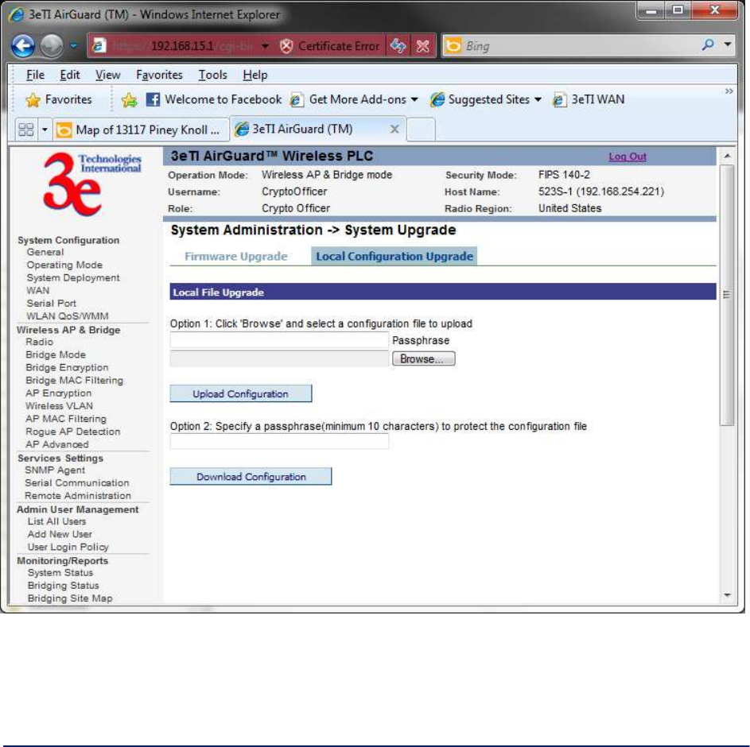Open User Login Policy page
750x747 pixels.
pyautogui.click(x=68, y=548)
